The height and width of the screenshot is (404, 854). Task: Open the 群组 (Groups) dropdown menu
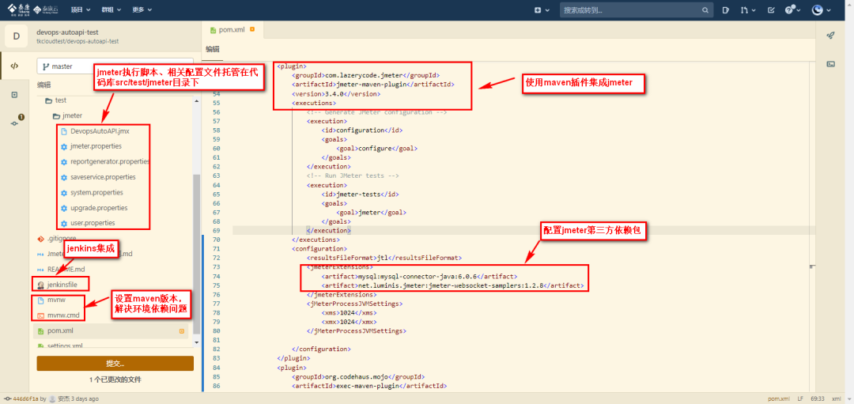pos(111,10)
